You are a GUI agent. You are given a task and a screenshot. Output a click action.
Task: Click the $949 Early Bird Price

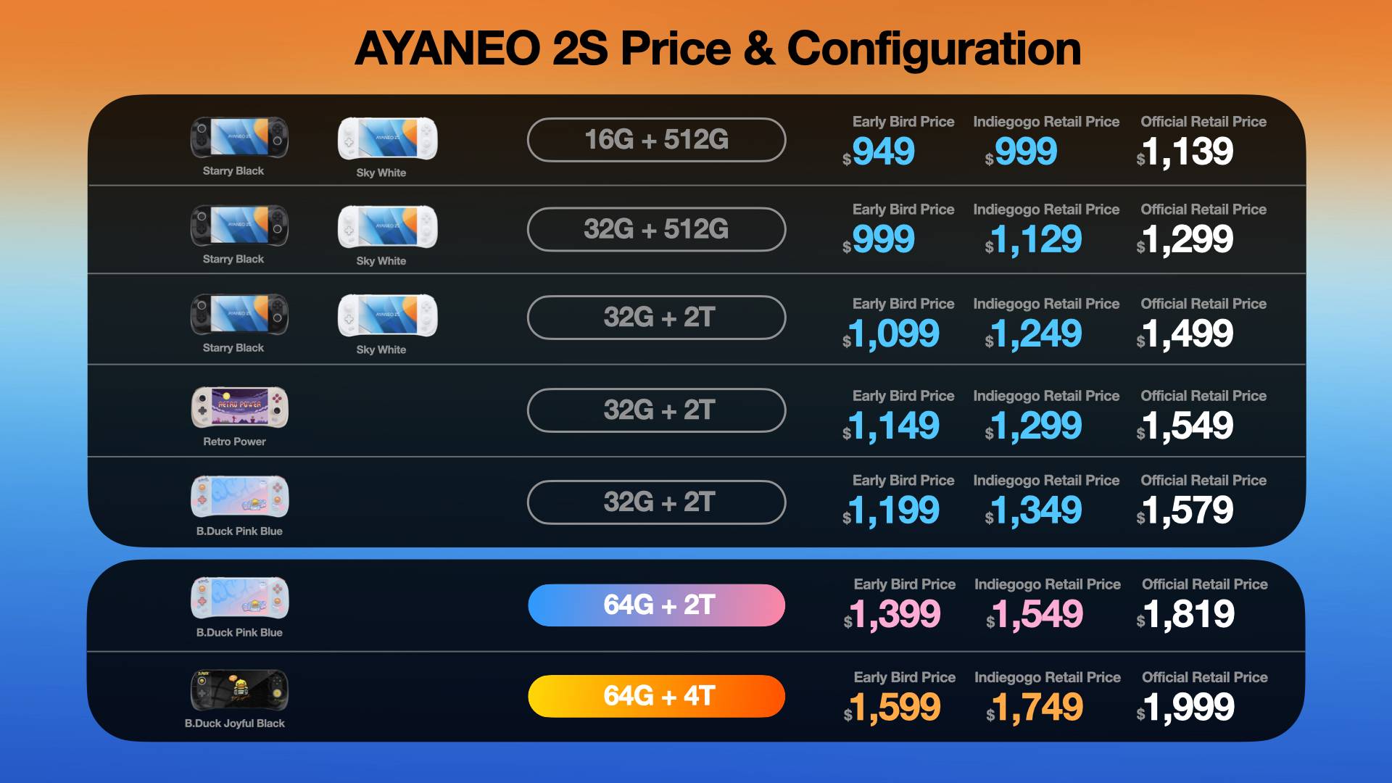coord(879,152)
